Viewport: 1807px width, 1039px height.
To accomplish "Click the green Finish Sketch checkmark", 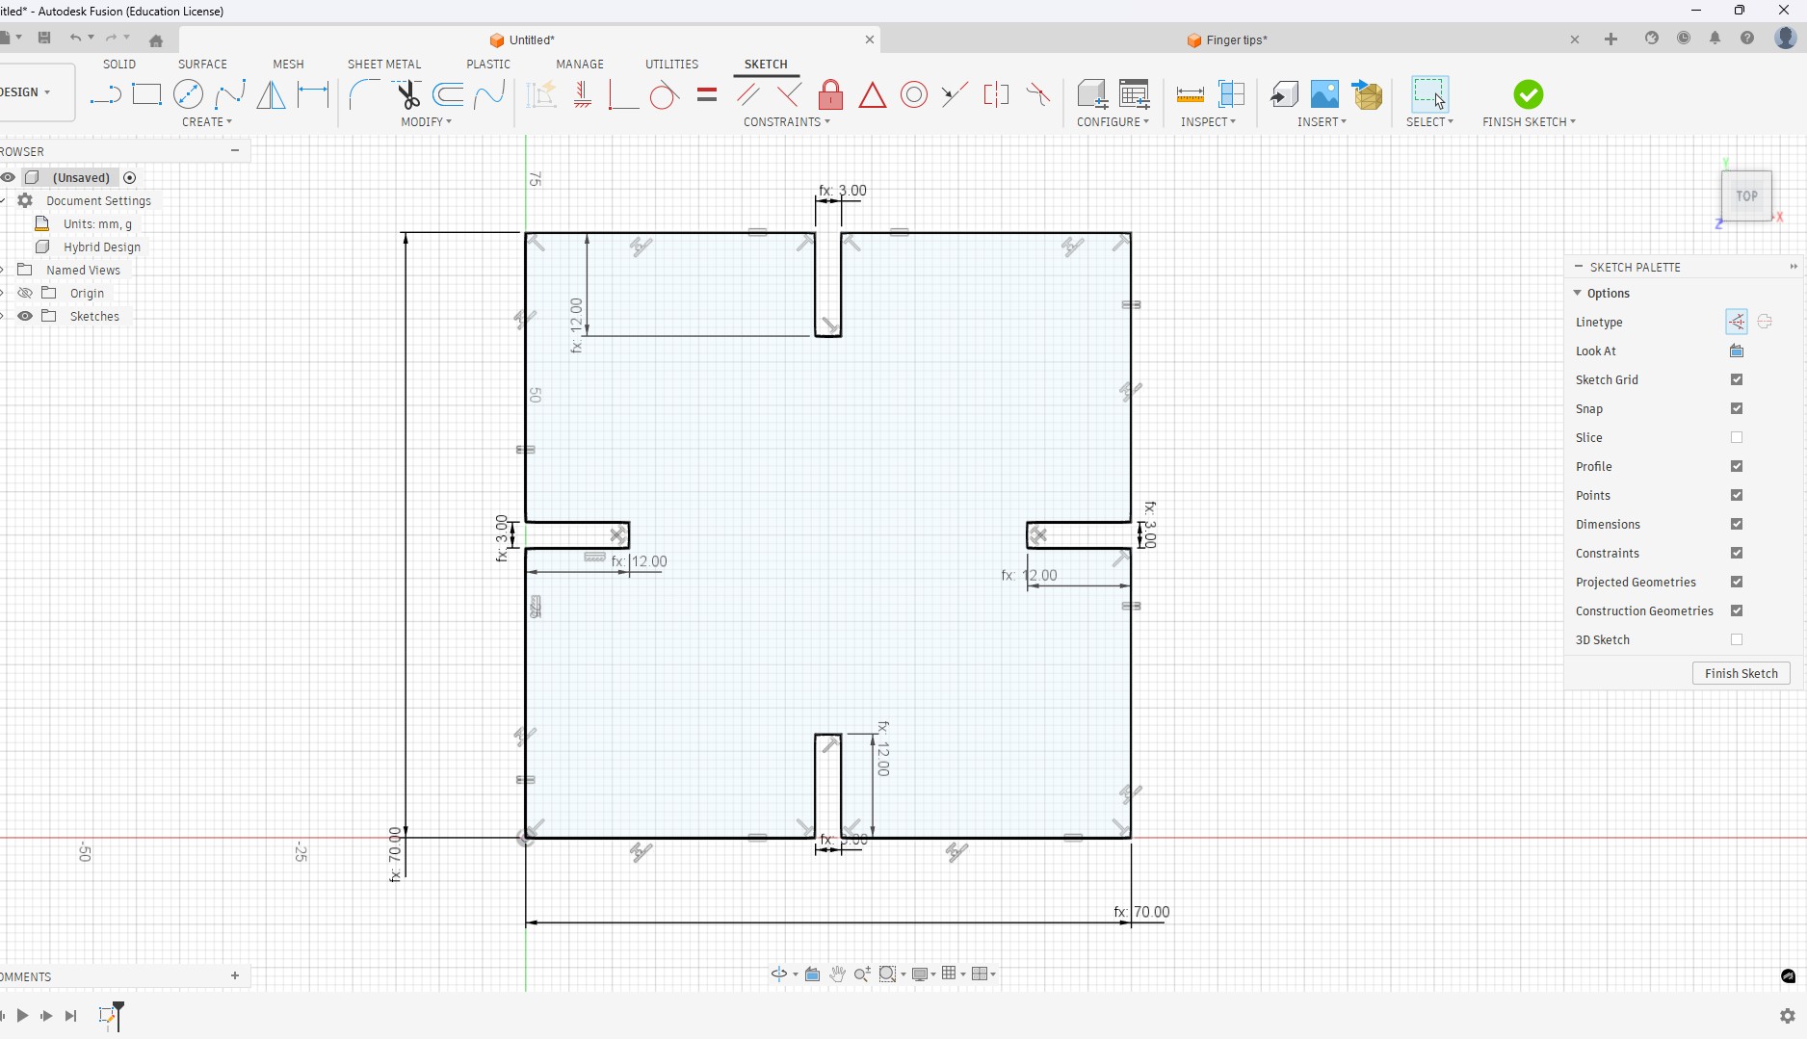I will point(1528,94).
